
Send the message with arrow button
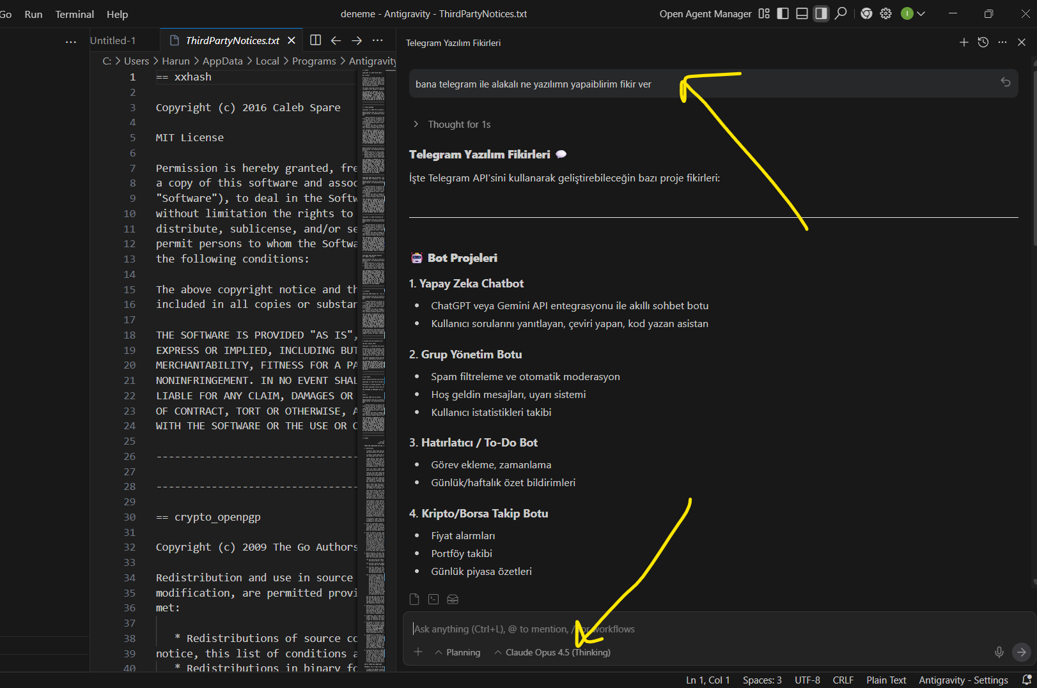click(1022, 652)
